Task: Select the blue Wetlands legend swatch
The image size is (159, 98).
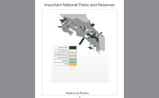Action: [x=73, y=61]
